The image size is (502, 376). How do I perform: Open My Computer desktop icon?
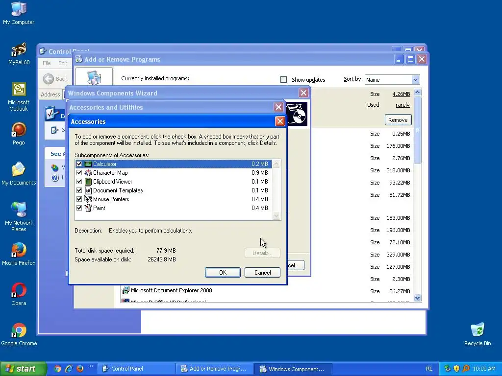tap(19, 13)
